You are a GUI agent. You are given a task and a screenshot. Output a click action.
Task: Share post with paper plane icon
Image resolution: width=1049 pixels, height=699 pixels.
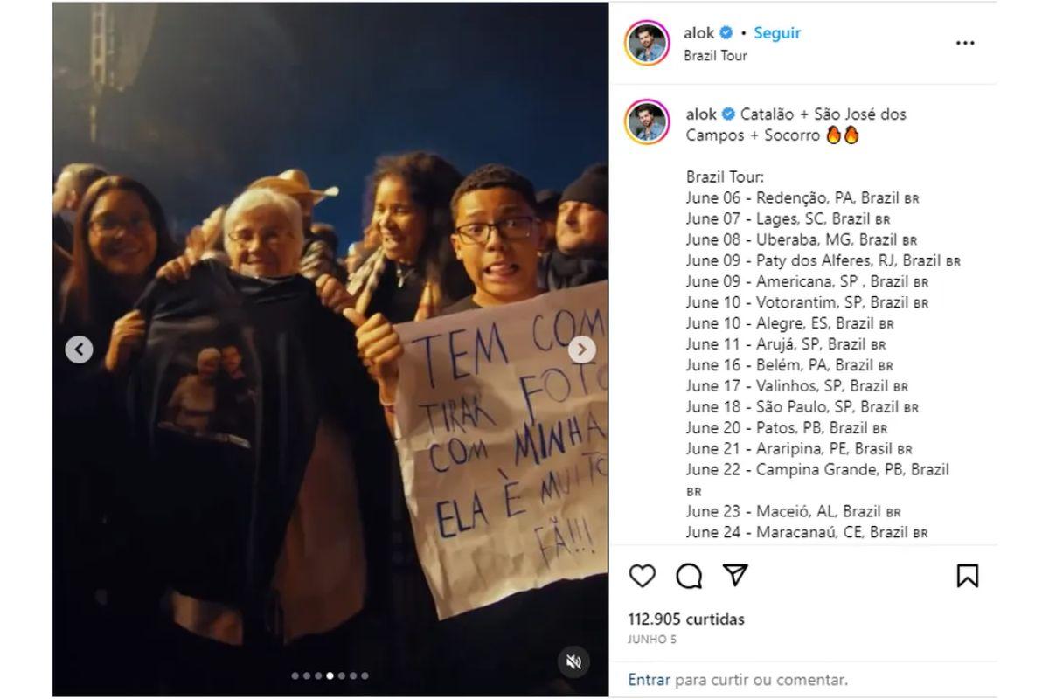(736, 575)
